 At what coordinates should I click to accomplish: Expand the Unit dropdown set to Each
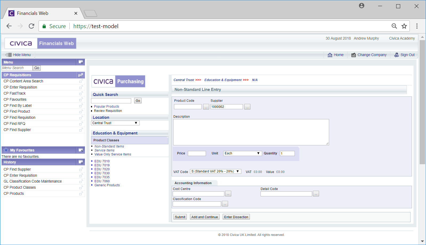pos(242,153)
